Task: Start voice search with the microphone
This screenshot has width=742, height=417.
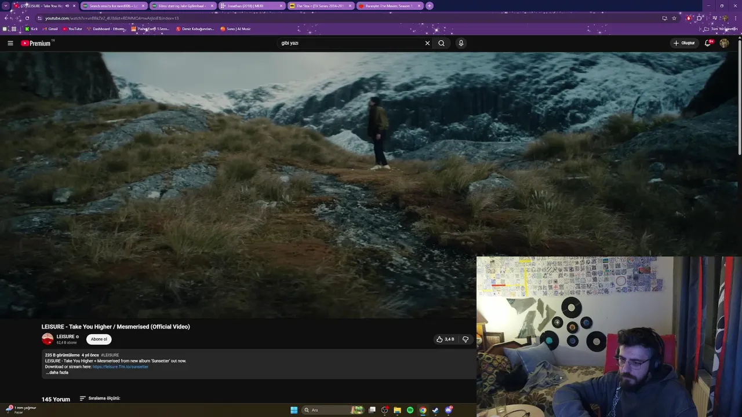Action: tap(461, 43)
